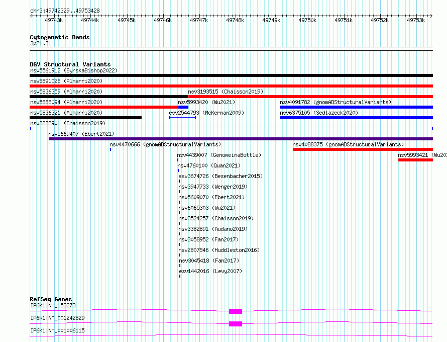This screenshot has width=447, height=342.
Task: Click the chr3:49742329..49753428 coordinates label
Action: 65,11
